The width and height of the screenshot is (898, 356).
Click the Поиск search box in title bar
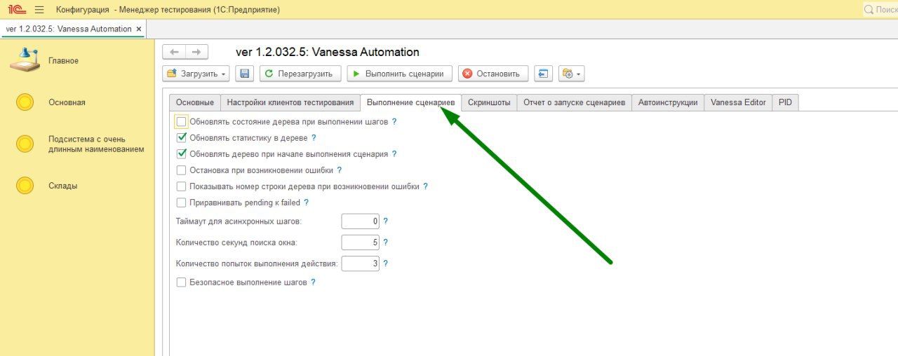coord(880,10)
